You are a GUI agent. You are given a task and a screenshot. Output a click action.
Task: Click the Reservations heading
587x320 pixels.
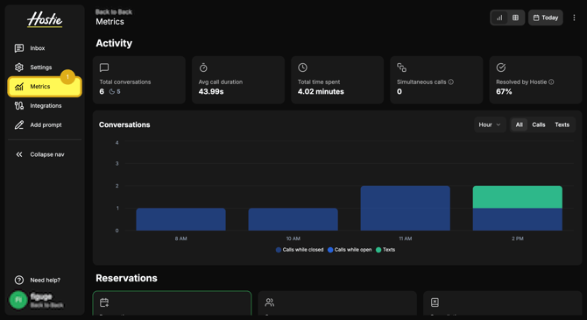coord(126,278)
